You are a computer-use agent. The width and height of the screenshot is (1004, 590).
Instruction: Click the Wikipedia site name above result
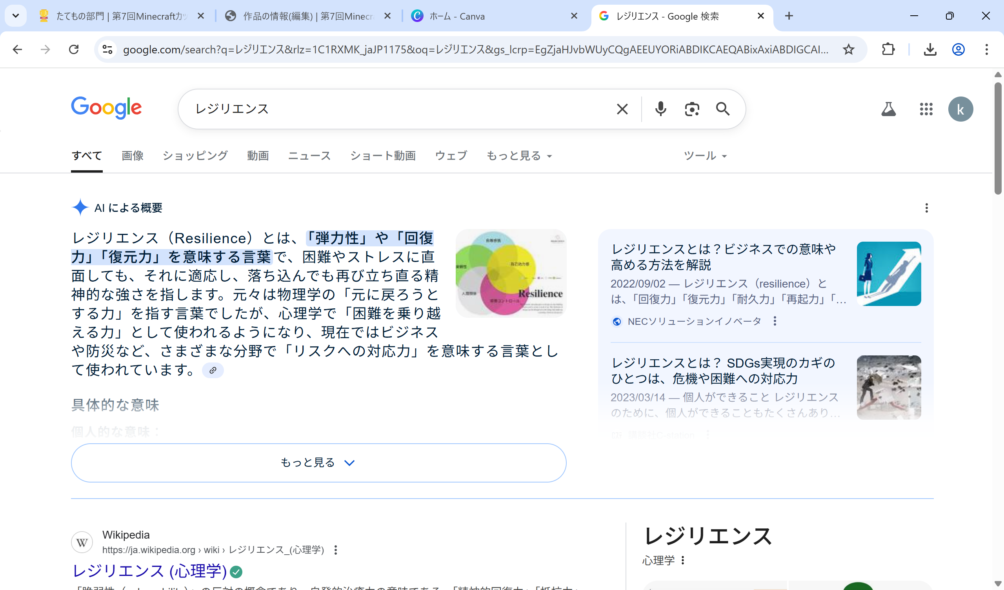point(126,535)
